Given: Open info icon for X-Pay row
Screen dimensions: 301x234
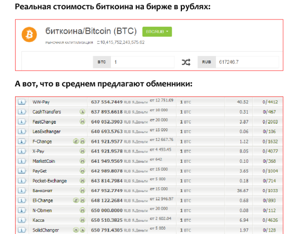Looking at the screenshot, I should [22, 151].
